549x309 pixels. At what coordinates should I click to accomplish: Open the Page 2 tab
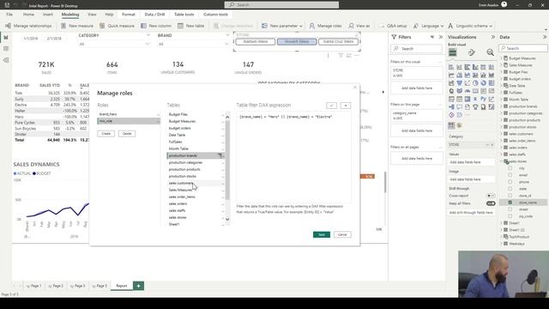[56, 286]
